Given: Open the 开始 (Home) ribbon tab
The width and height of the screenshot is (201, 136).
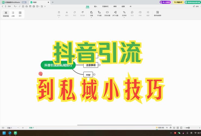Looking at the screenshot, I should coord(87,7).
